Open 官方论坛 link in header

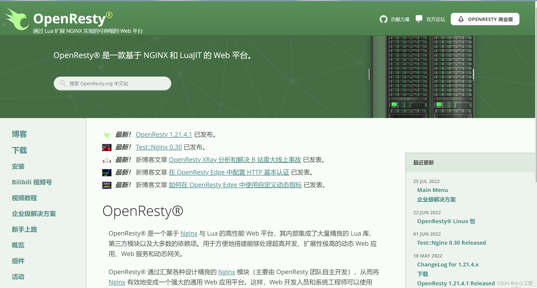pyautogui.click(x=436, y=19)
